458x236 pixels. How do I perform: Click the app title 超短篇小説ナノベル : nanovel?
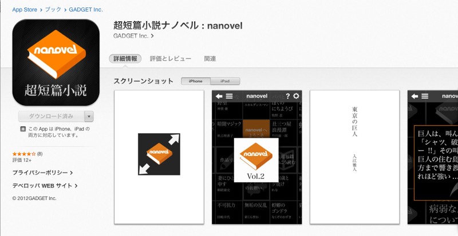click(178, 26)
